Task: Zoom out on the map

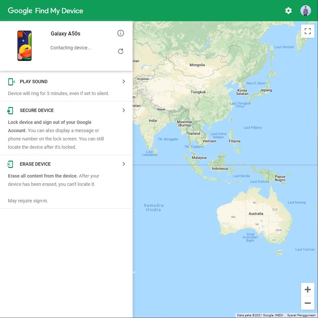Action: (x=308, y=303)
